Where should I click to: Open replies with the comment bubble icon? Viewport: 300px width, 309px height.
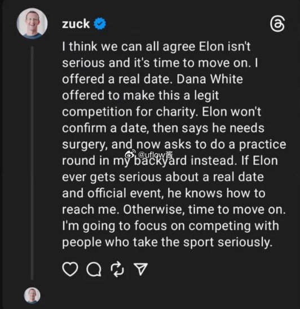click(94, 269)
